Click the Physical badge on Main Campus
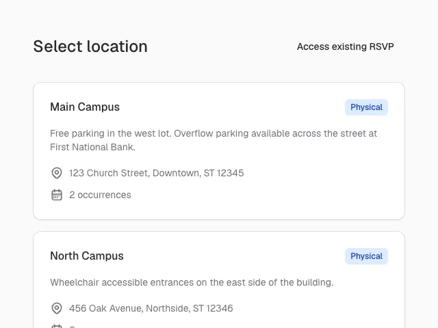The image size is (438, 328). pos(366,107)
